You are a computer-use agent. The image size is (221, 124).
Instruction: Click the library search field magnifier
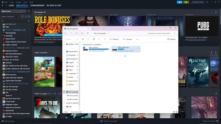tap(2, 21)
